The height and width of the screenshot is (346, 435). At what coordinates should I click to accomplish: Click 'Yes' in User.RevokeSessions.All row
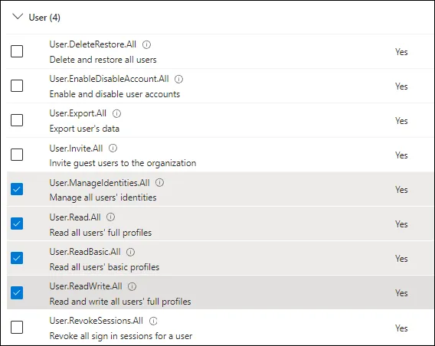(401, 328)
